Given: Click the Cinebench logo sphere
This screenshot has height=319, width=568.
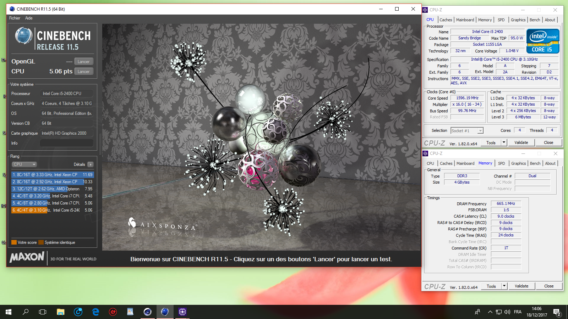Looking at the screenshot, I should (24, 36).
